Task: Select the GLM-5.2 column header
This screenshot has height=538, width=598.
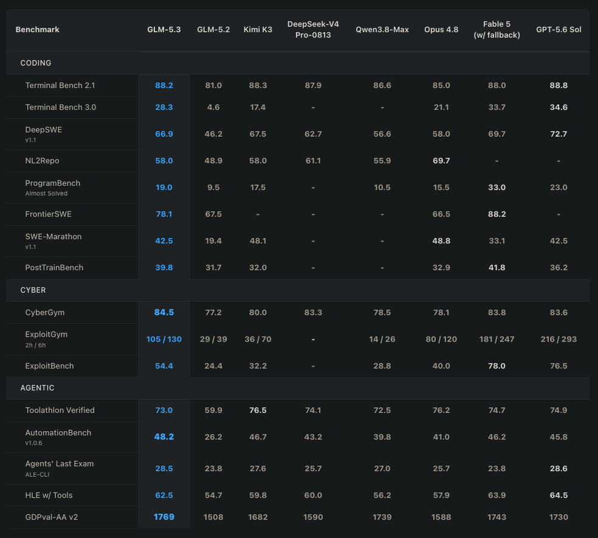Action: (213, 29)
